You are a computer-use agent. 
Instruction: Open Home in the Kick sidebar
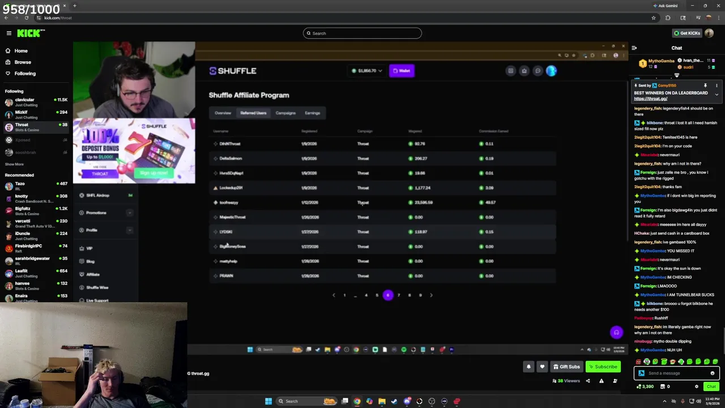tap(21, 51)
